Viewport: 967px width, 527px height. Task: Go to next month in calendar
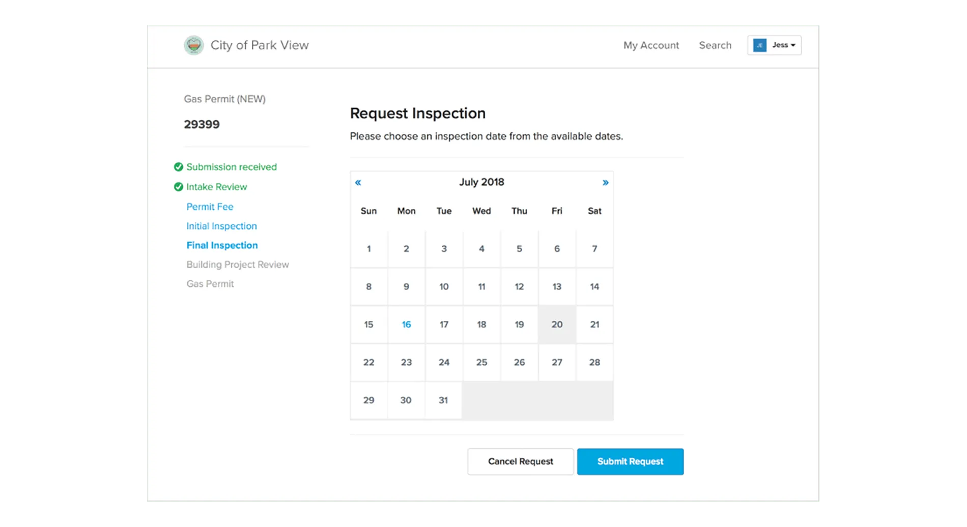pyautogui.click(x=605, y=183)
